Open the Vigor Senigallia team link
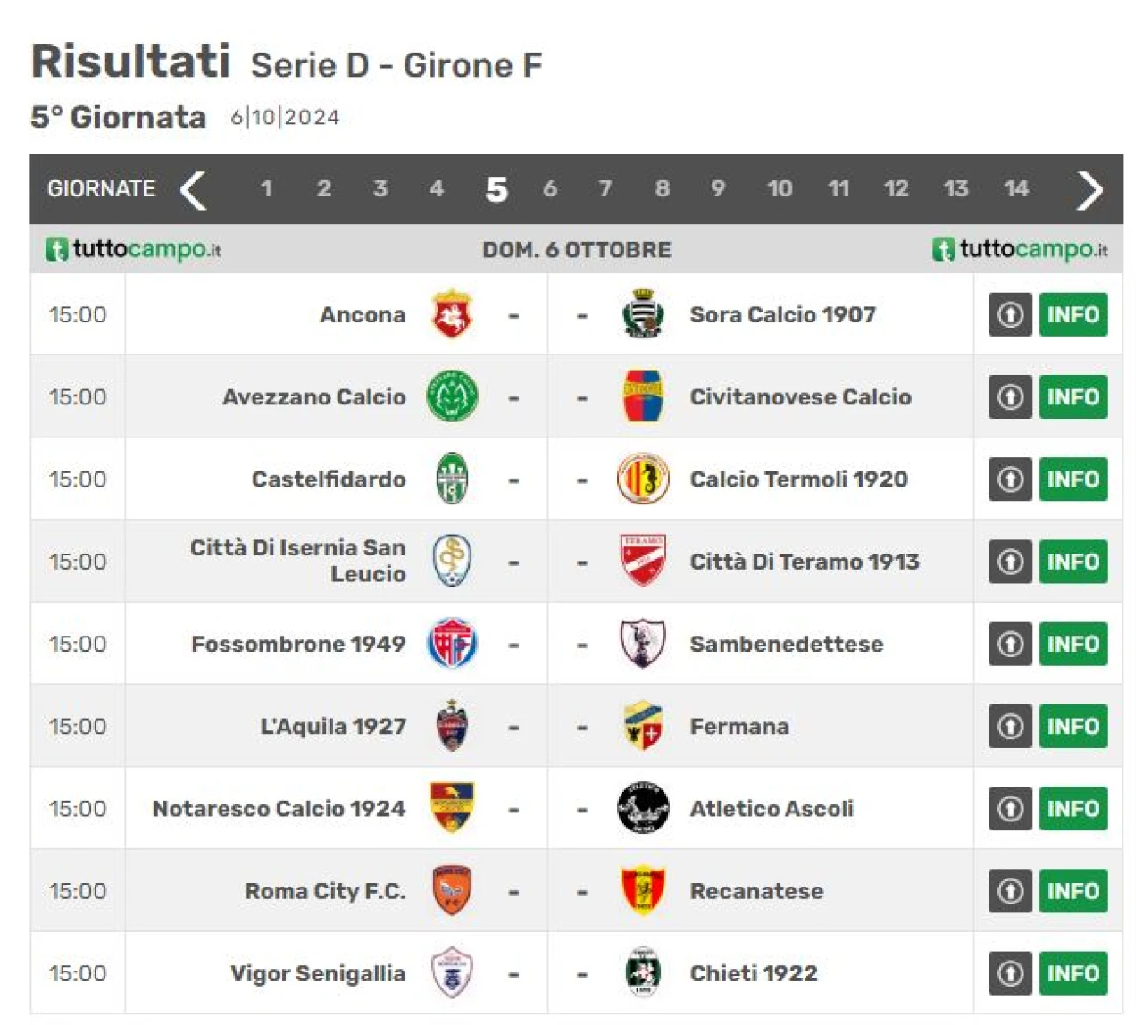Image resolution: width=1143 pixels, height=1025 pixels. [x=318, y=973]
